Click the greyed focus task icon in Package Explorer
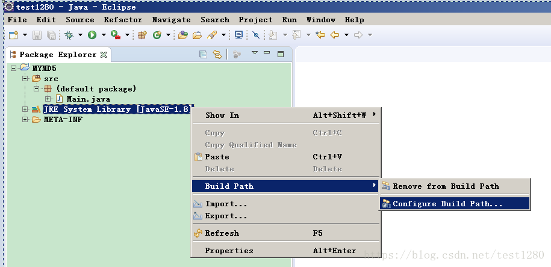 tap(237, 54)
